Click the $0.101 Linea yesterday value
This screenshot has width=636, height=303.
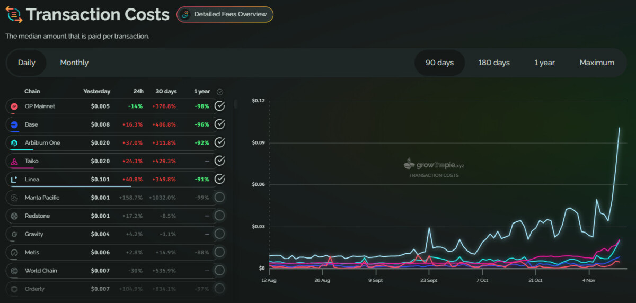[x=100, y=180]
